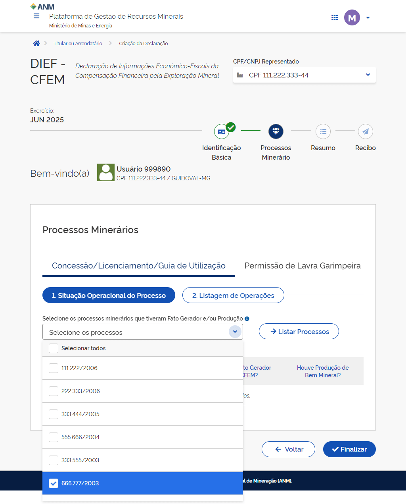Uncheck process 666.777/2003 checkbox
Image resolution: width=406 pixels, height=504 pixels.
[x=54, y=483]
